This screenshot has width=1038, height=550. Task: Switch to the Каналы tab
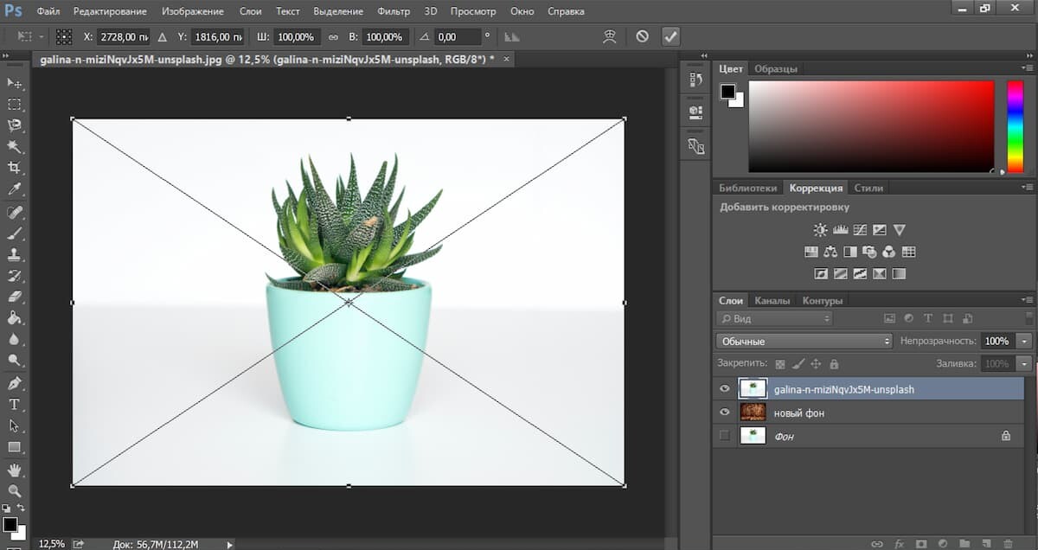772,300
